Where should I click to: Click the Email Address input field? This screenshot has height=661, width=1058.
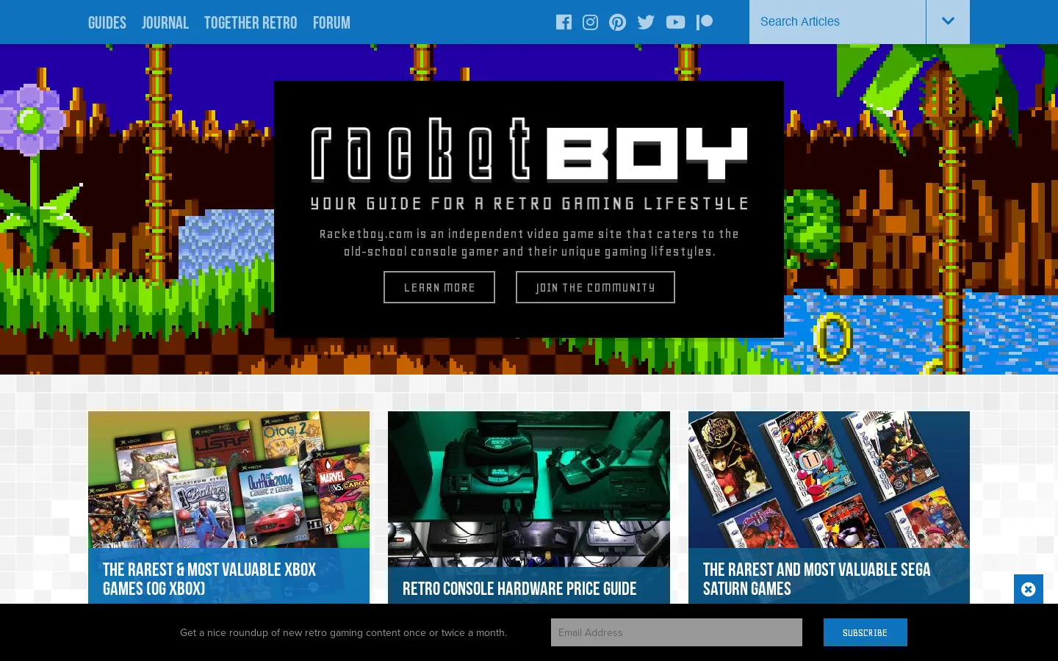coord(677,632)
